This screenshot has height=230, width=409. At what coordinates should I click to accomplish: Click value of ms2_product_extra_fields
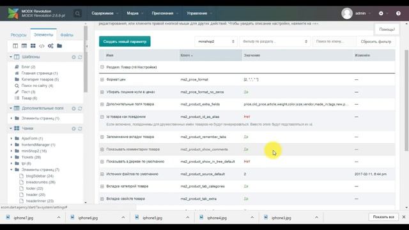(296, 104)
